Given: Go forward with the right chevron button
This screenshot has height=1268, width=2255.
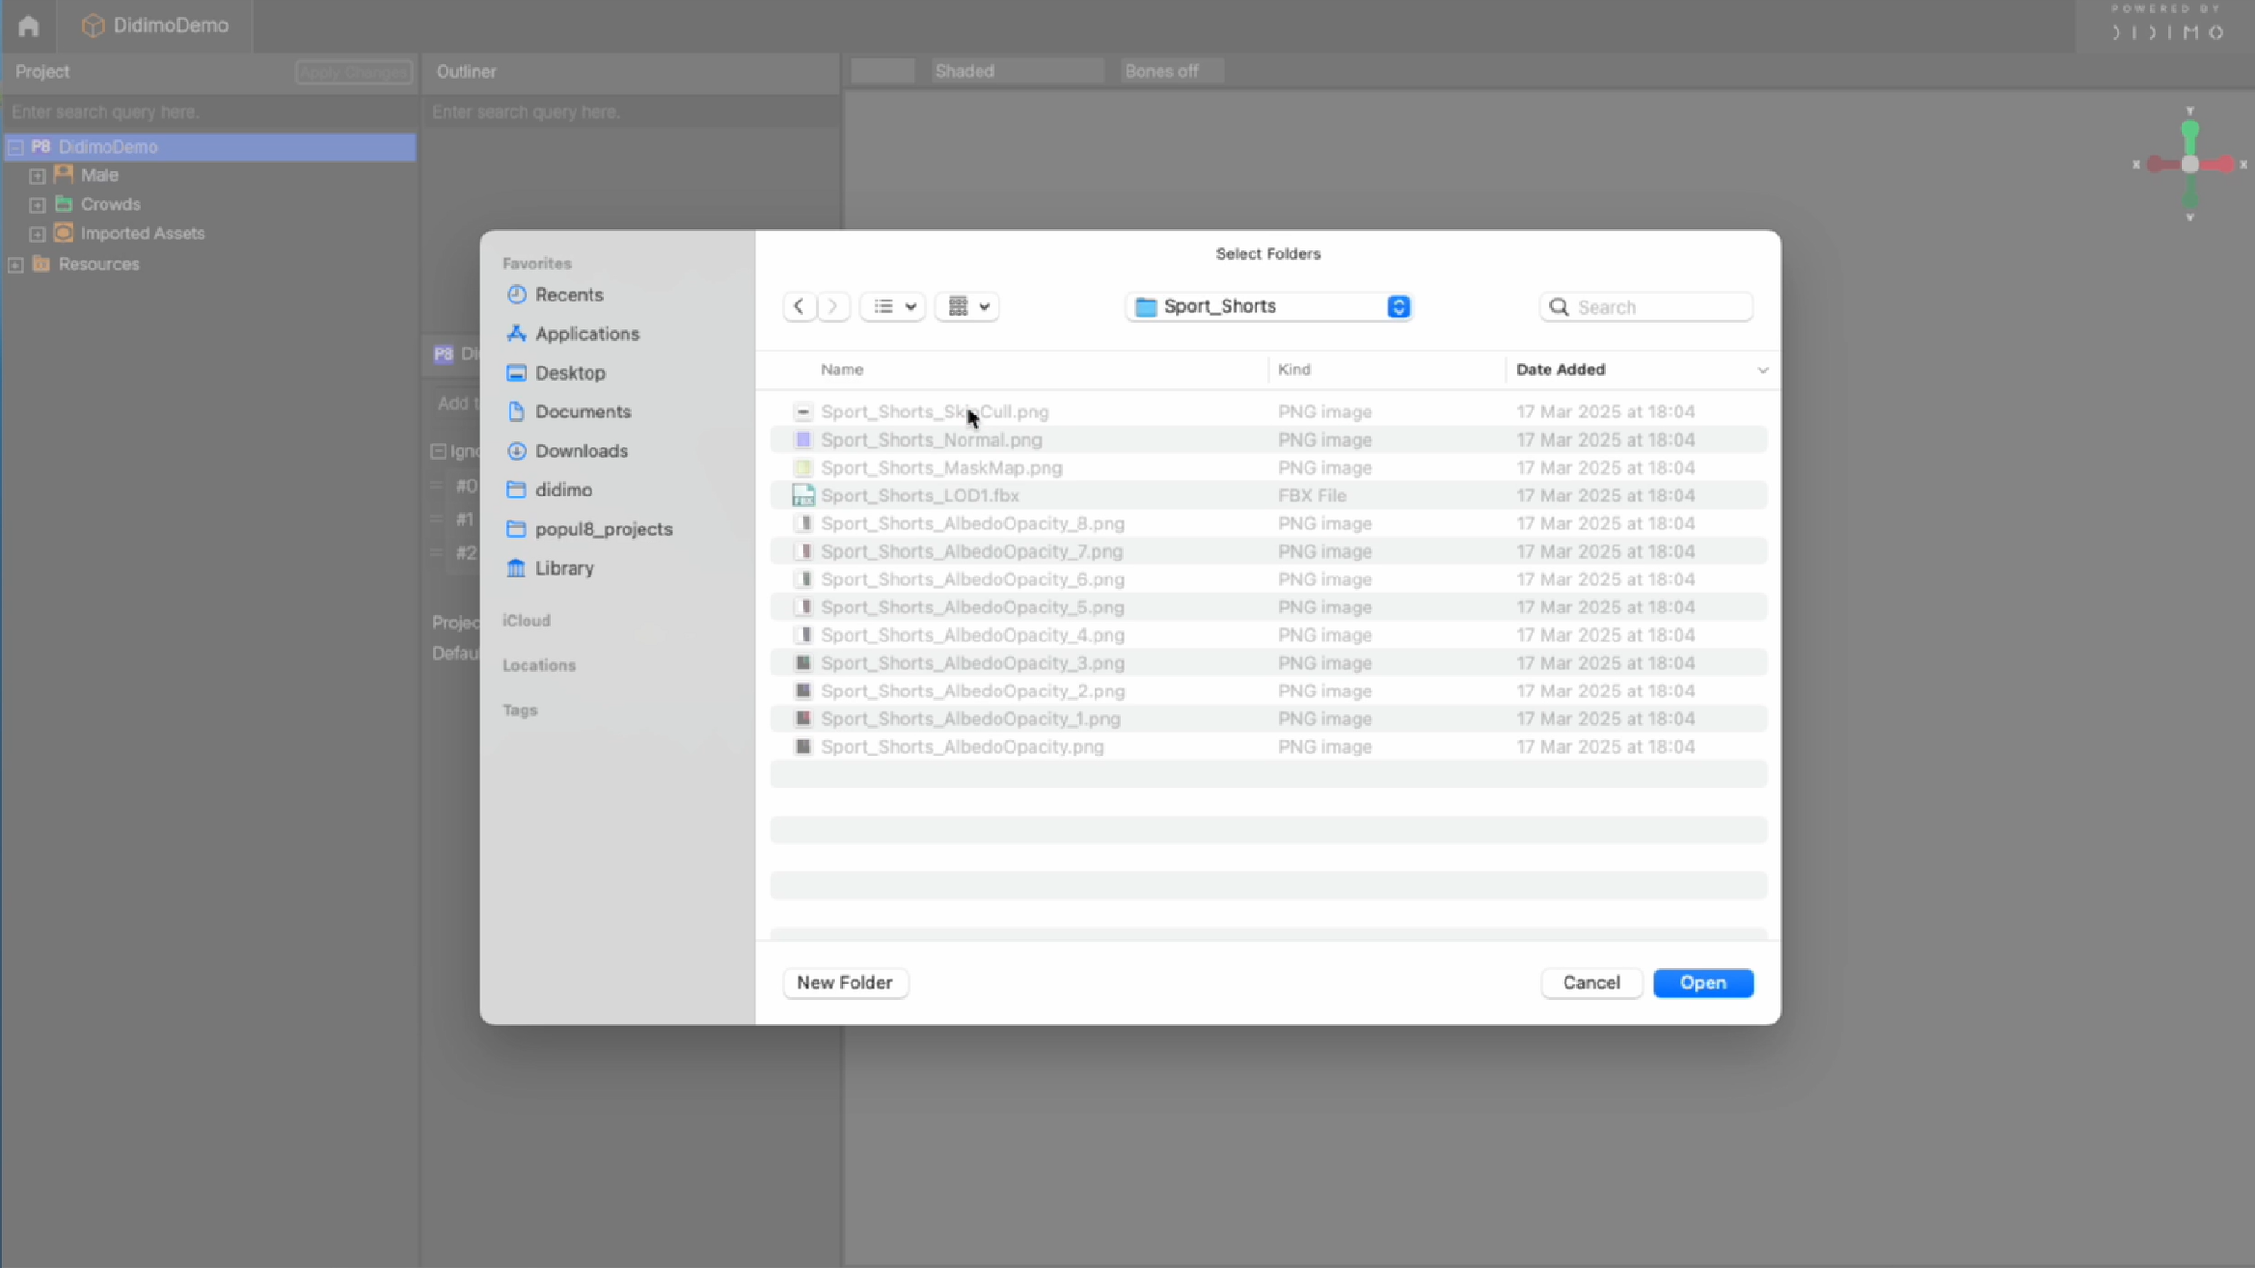Looking at the screenshot, I should (833, 306).
